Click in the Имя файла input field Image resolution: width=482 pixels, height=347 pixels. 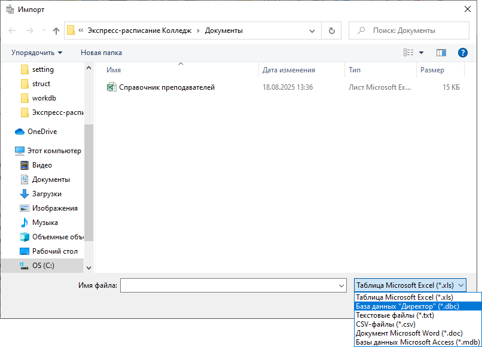tap(227, 286)
